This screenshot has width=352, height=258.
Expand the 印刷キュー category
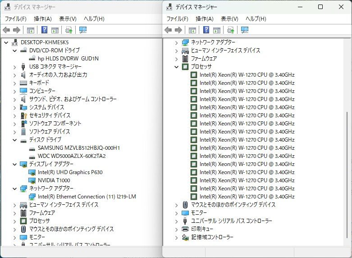coord(176,229)
